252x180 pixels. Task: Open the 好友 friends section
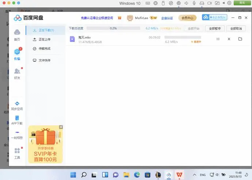(17, 73)
